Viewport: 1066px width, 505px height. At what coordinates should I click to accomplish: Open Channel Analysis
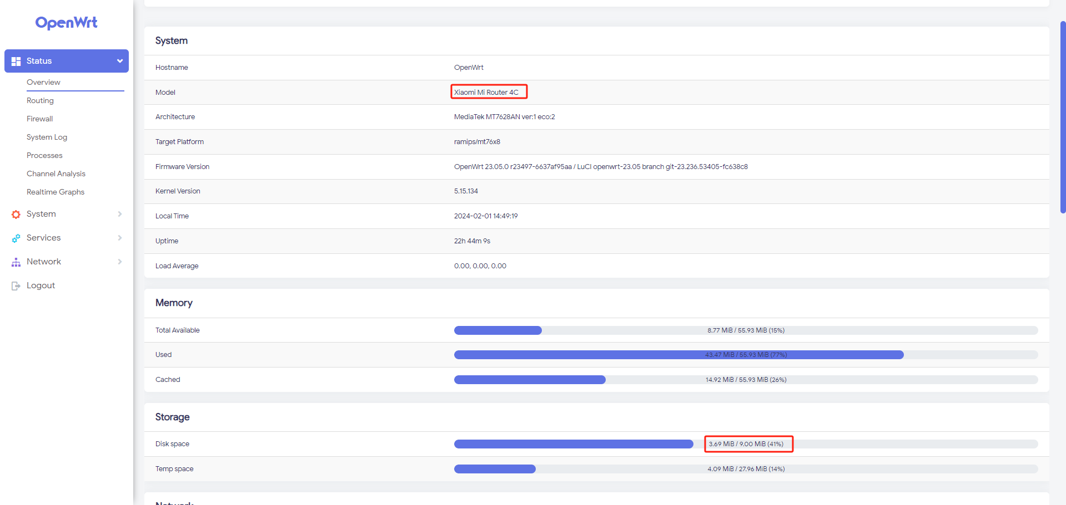click(x=56, y=174)
